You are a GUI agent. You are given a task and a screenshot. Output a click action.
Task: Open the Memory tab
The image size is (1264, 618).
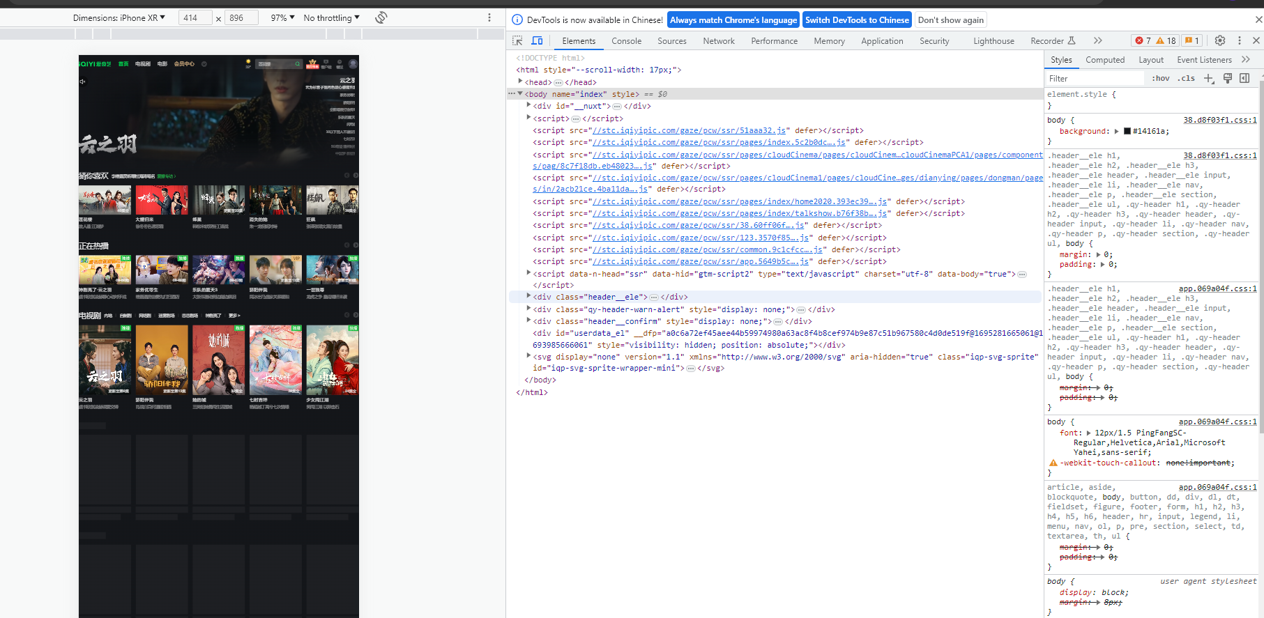tap(829, 41)
